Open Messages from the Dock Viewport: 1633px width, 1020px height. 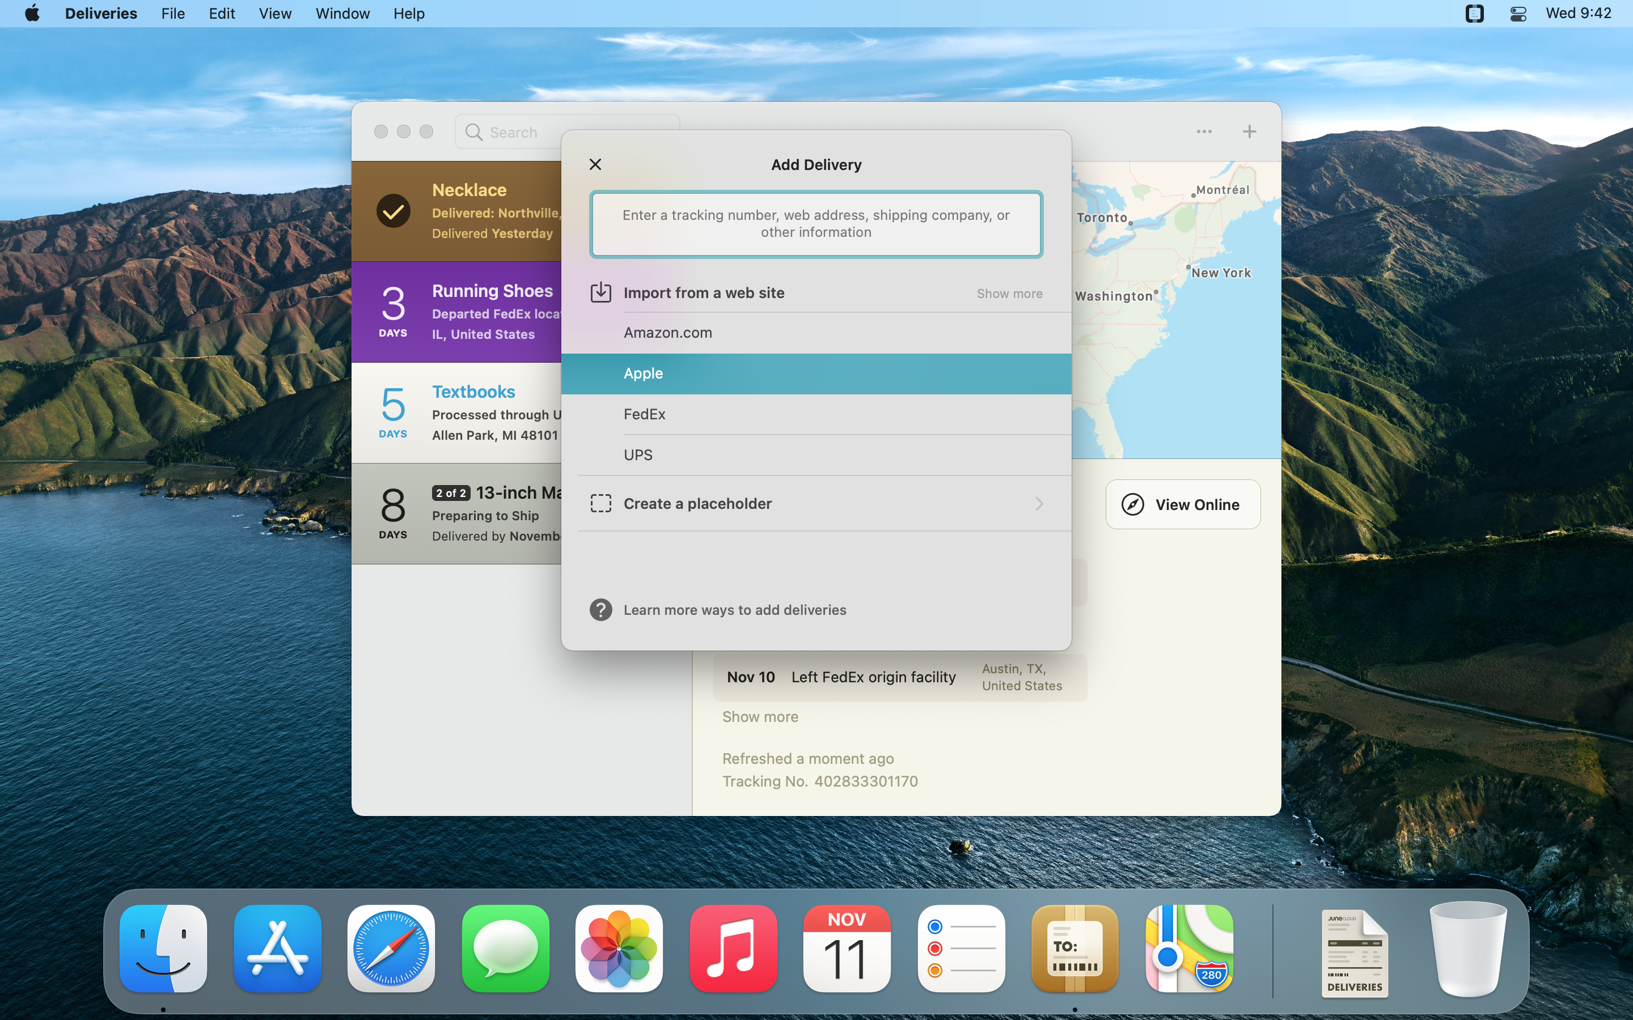tap(505, 948)
